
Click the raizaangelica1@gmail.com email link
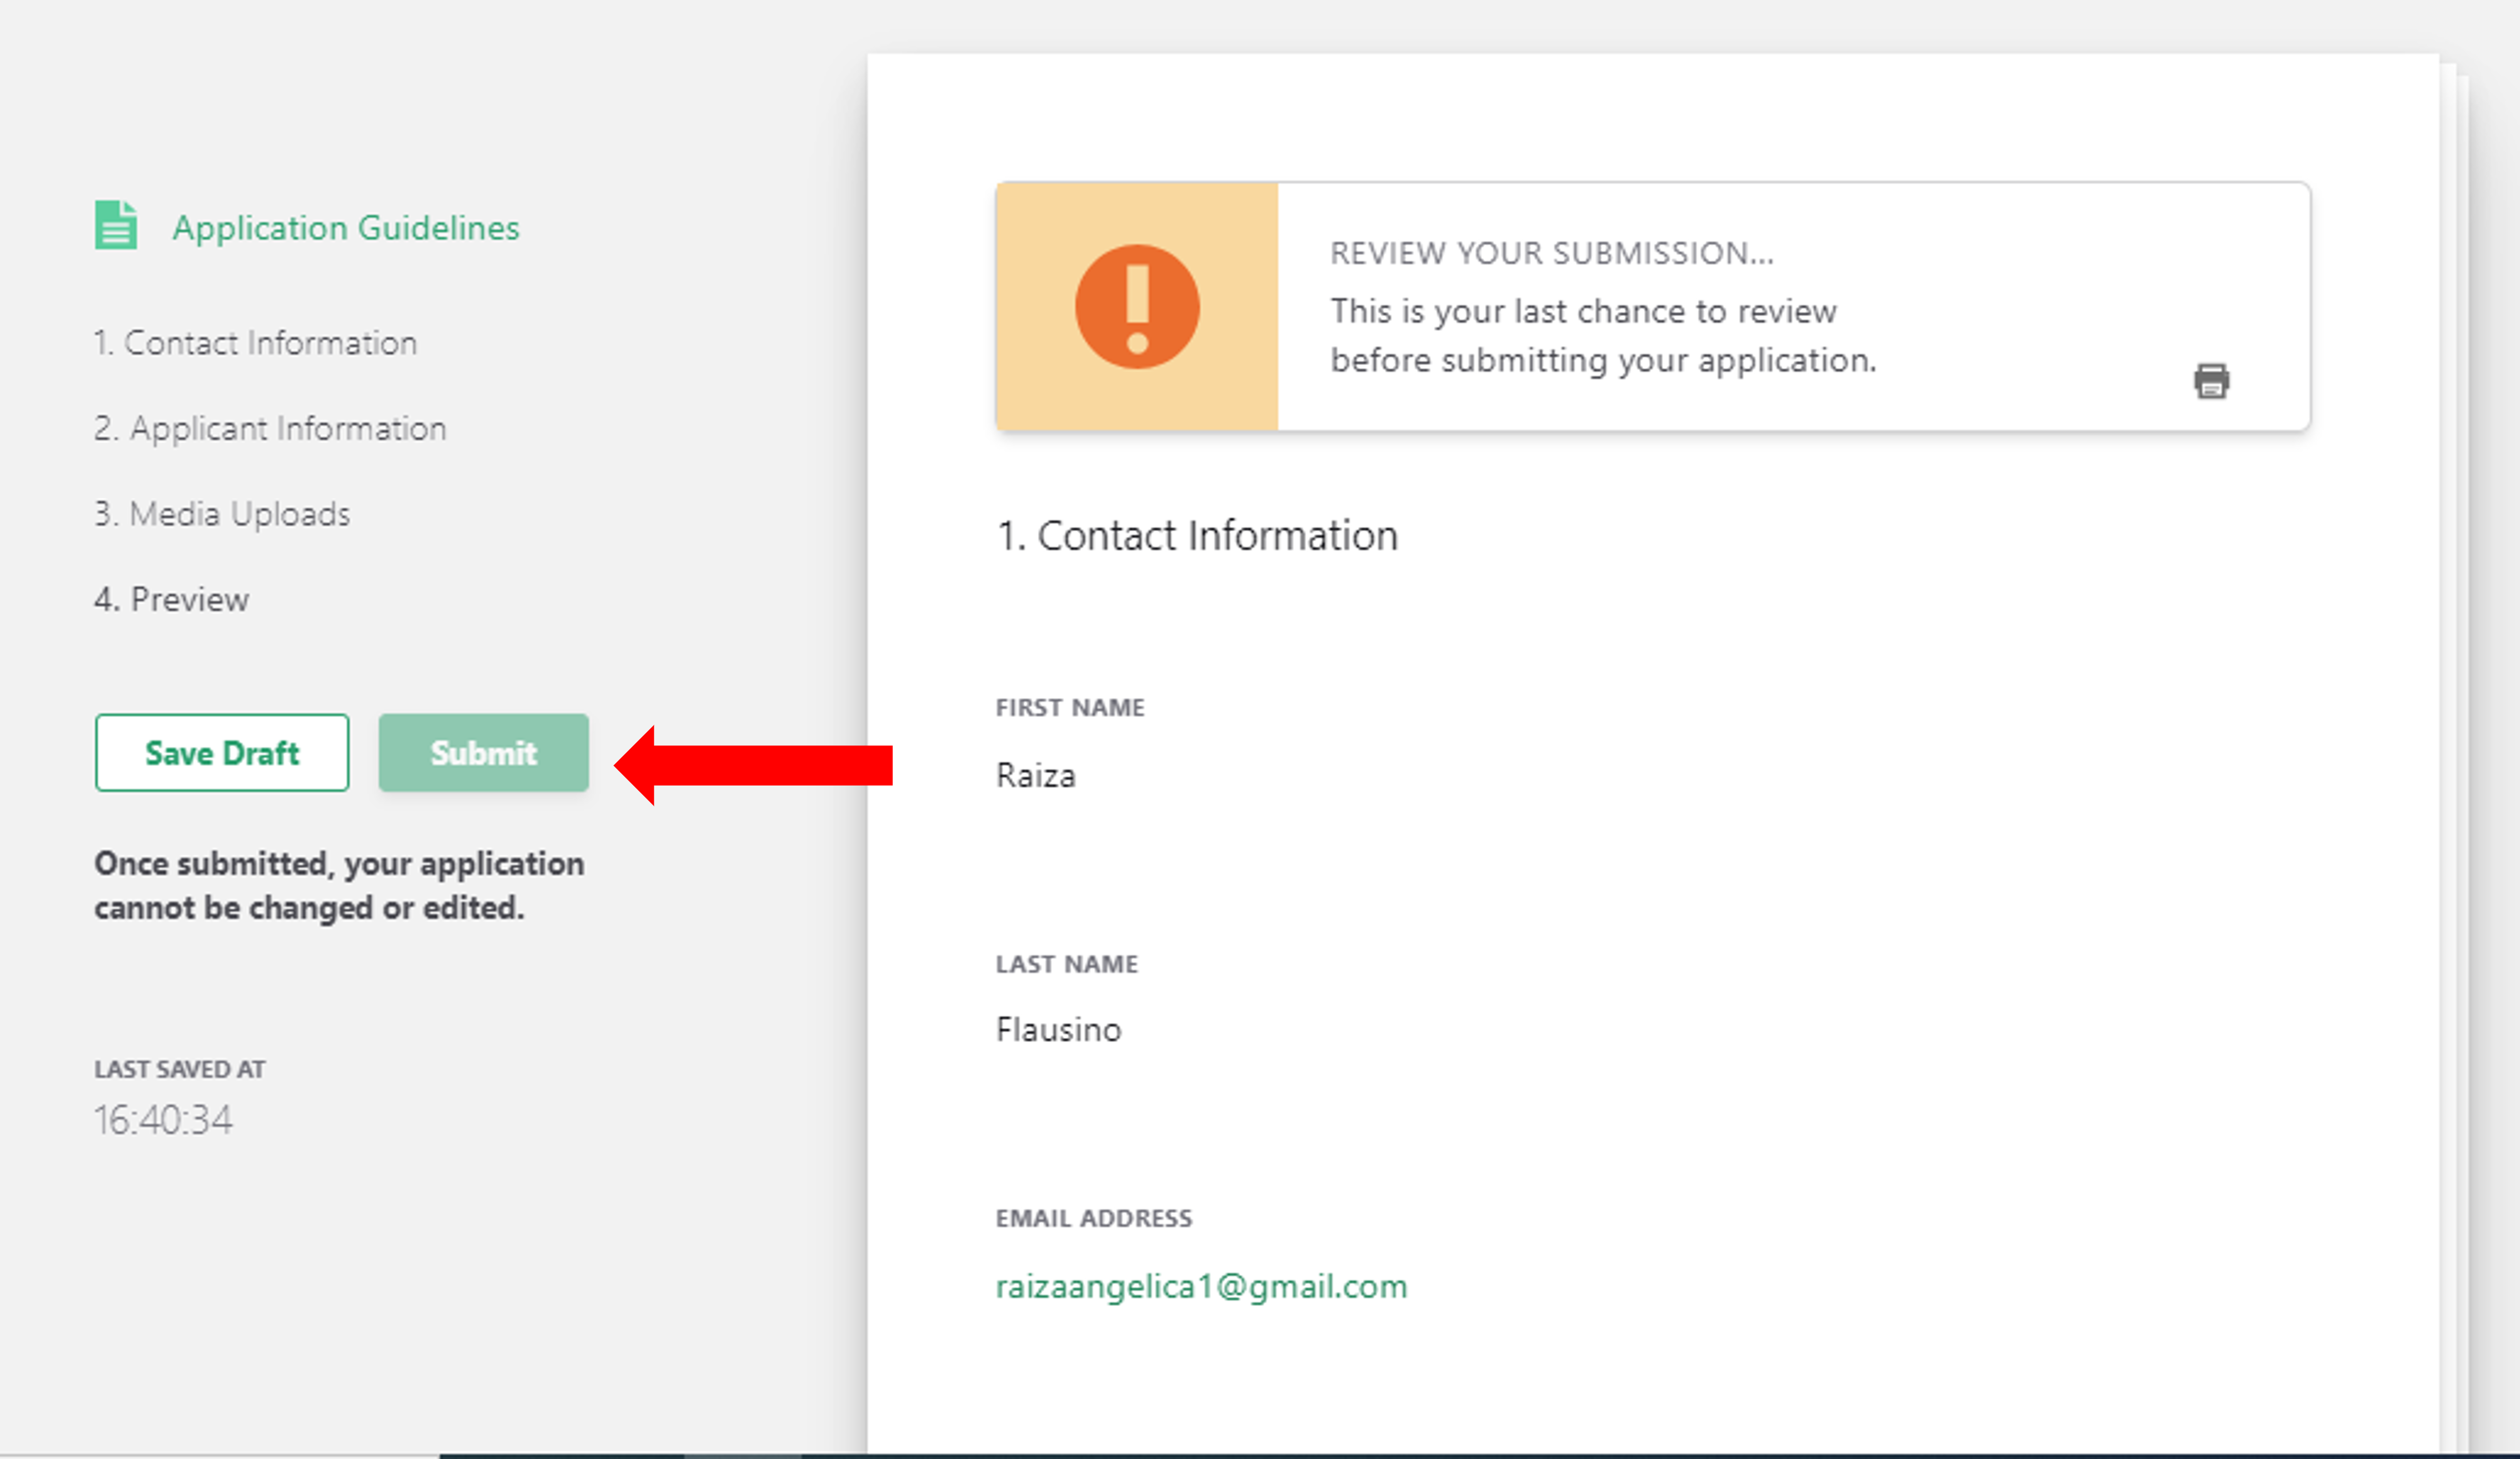tap(1201, 1286)
